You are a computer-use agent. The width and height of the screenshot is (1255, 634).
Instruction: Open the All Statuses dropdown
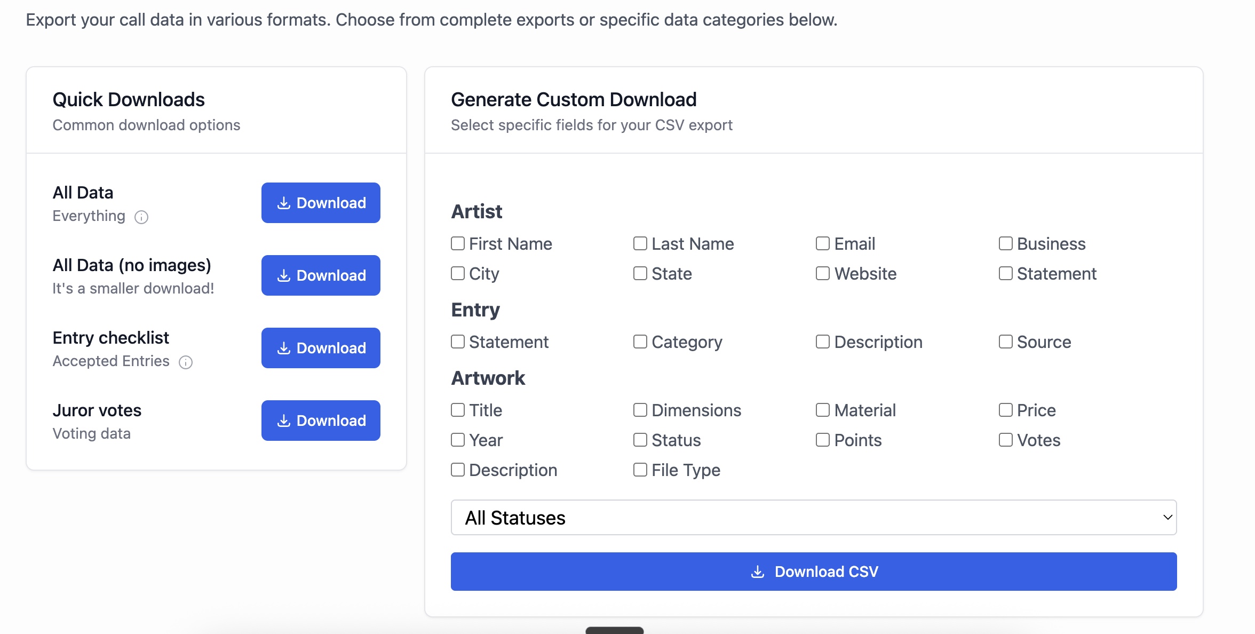813,518
